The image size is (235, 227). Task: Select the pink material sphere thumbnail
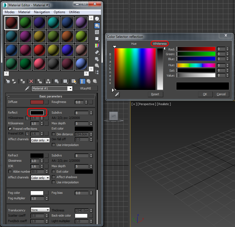39,64
